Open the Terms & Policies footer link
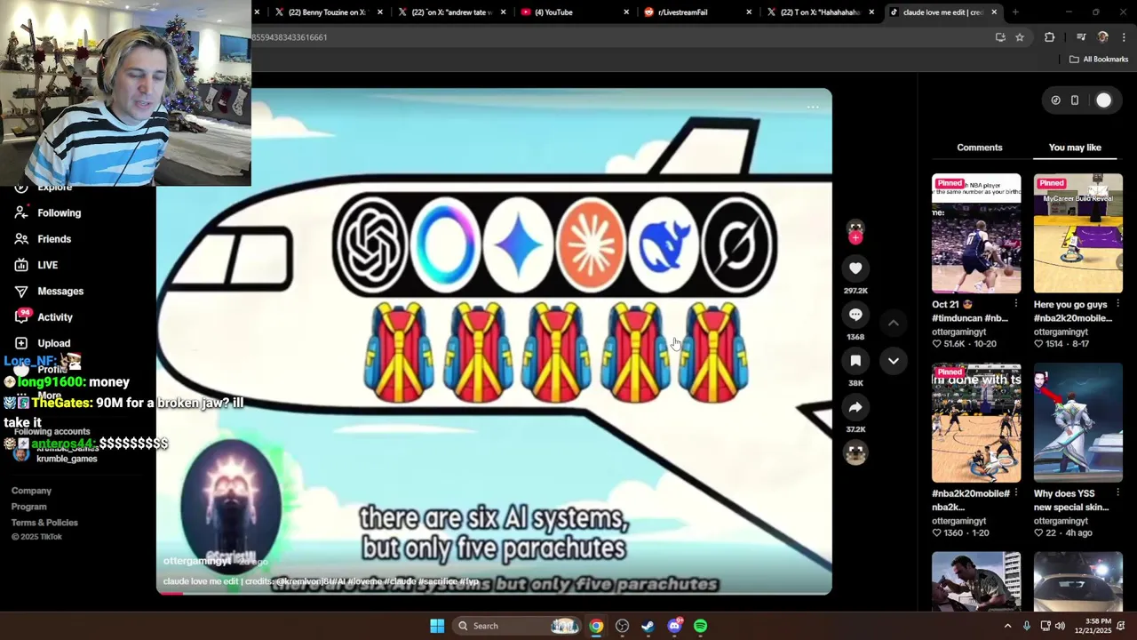 pos(44,523)
